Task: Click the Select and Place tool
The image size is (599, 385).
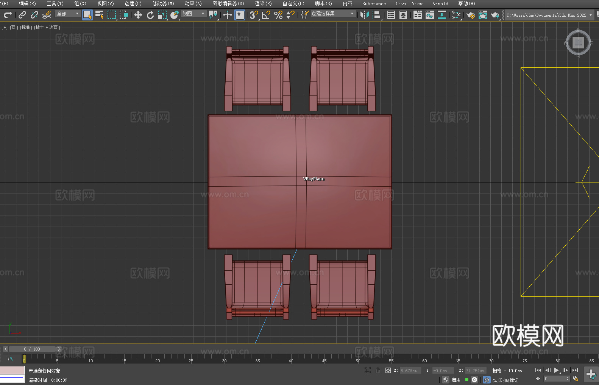Action: (175, 15)
